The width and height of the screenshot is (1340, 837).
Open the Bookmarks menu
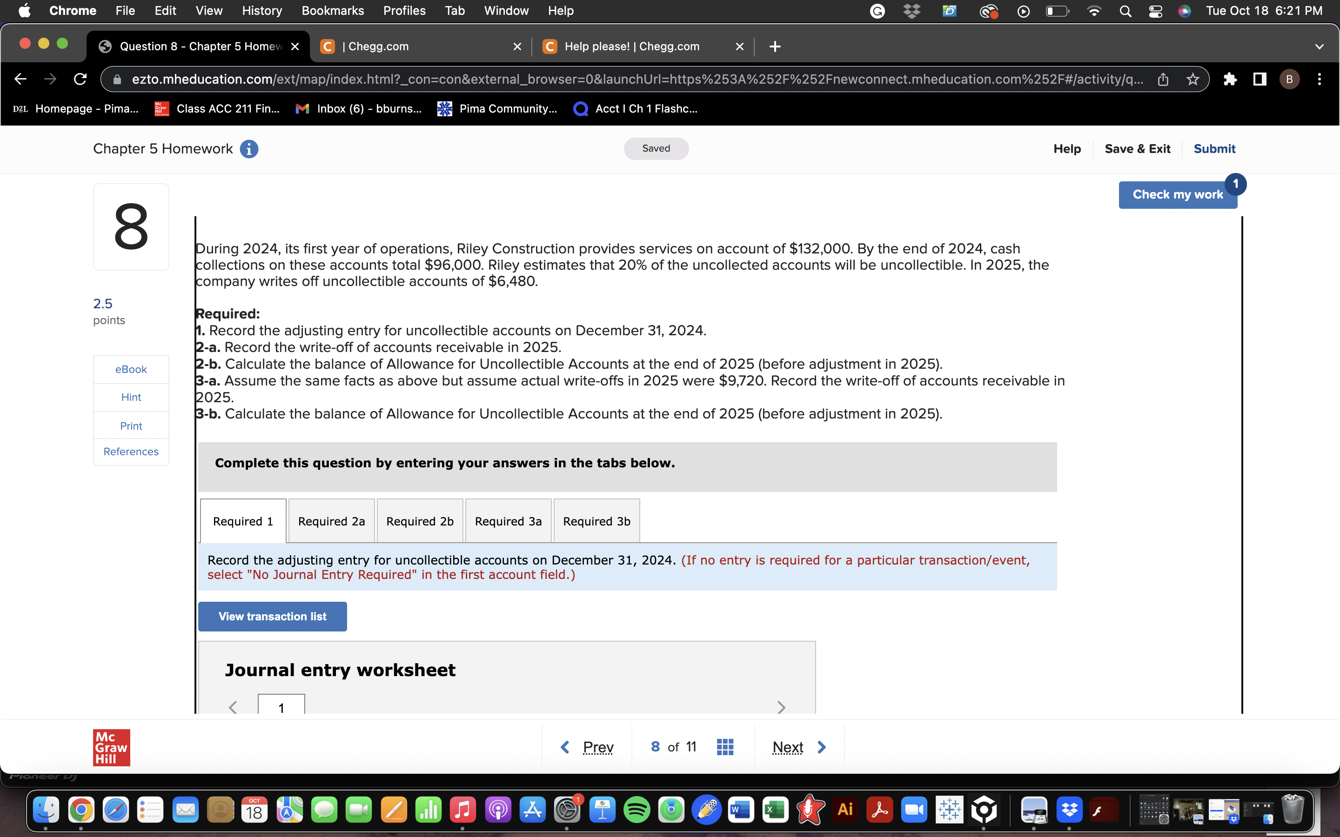[333, 11]
